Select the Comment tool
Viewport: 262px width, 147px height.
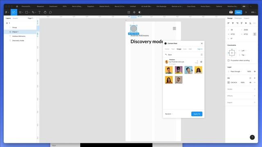(50, 12)
